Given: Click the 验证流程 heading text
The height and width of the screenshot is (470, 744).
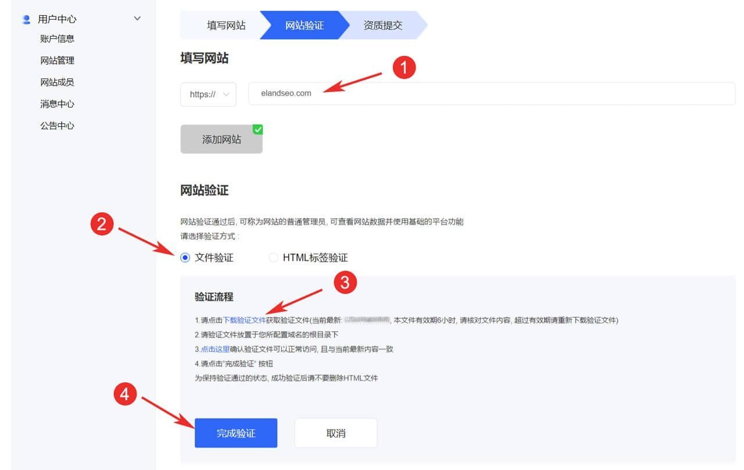Looking at the screenshot, I should pos(214,297).
